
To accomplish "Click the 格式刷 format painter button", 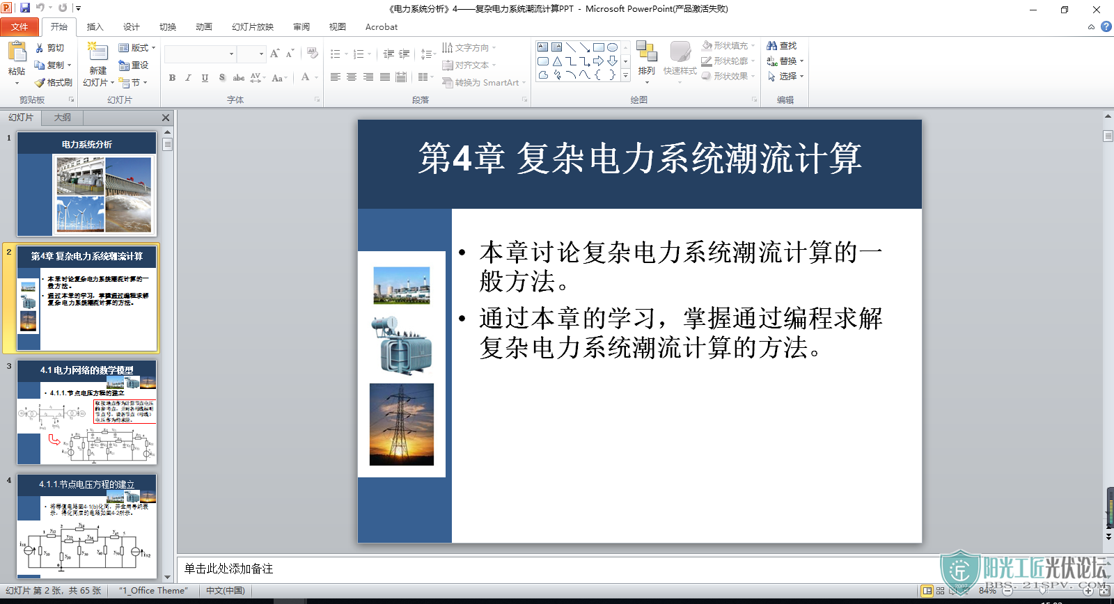I will (53, 82).
